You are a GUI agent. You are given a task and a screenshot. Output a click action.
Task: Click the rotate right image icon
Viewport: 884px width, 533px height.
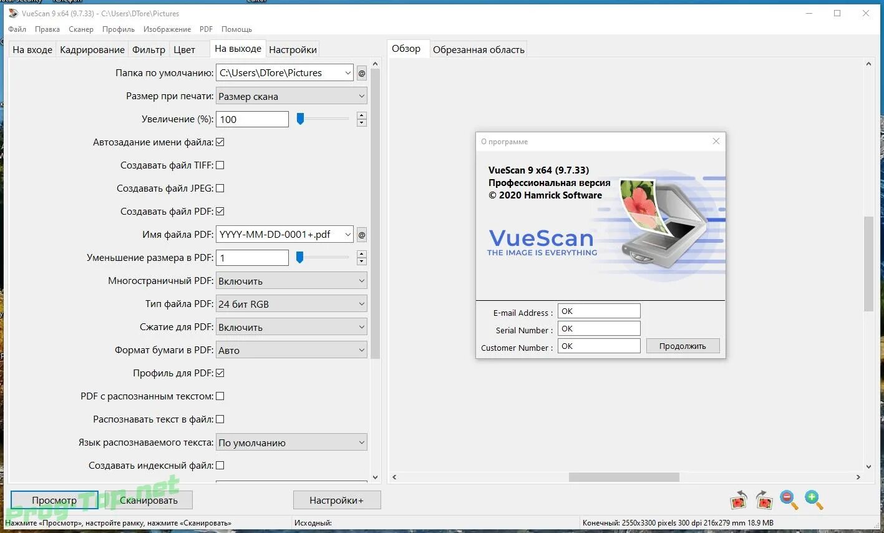click(x=764, y=500)
